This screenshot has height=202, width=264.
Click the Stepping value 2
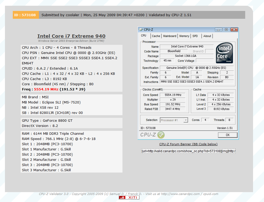tap(227, 72)
